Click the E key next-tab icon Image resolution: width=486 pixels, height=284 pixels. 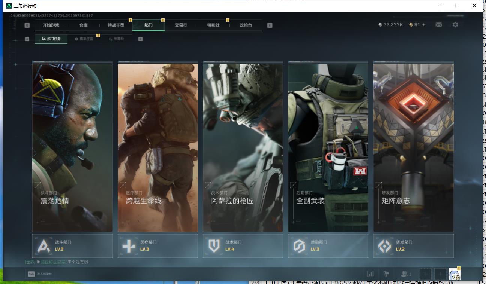tap(270, 25)
